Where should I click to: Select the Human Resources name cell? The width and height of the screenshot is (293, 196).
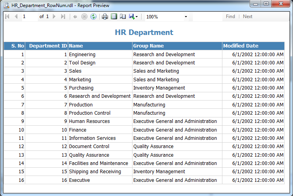click(x=100, y=121)
